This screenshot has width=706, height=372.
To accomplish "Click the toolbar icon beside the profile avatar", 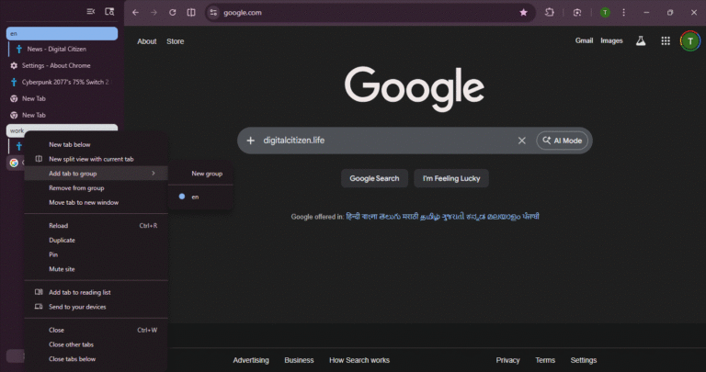I will tap(577, 13).
